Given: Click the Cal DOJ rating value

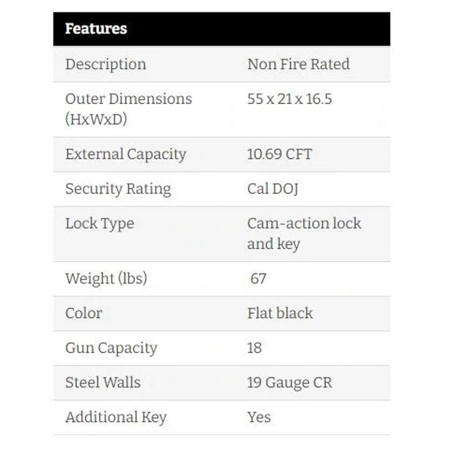Looking at the screenshot, I should tap(273, 189).
